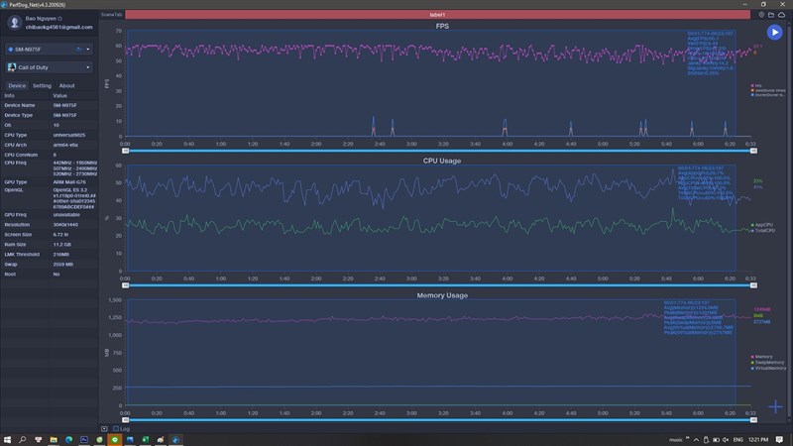Click the Value column header
This screenshot has height=446, width=793.
pyautogui.click(x=59, y=95)
